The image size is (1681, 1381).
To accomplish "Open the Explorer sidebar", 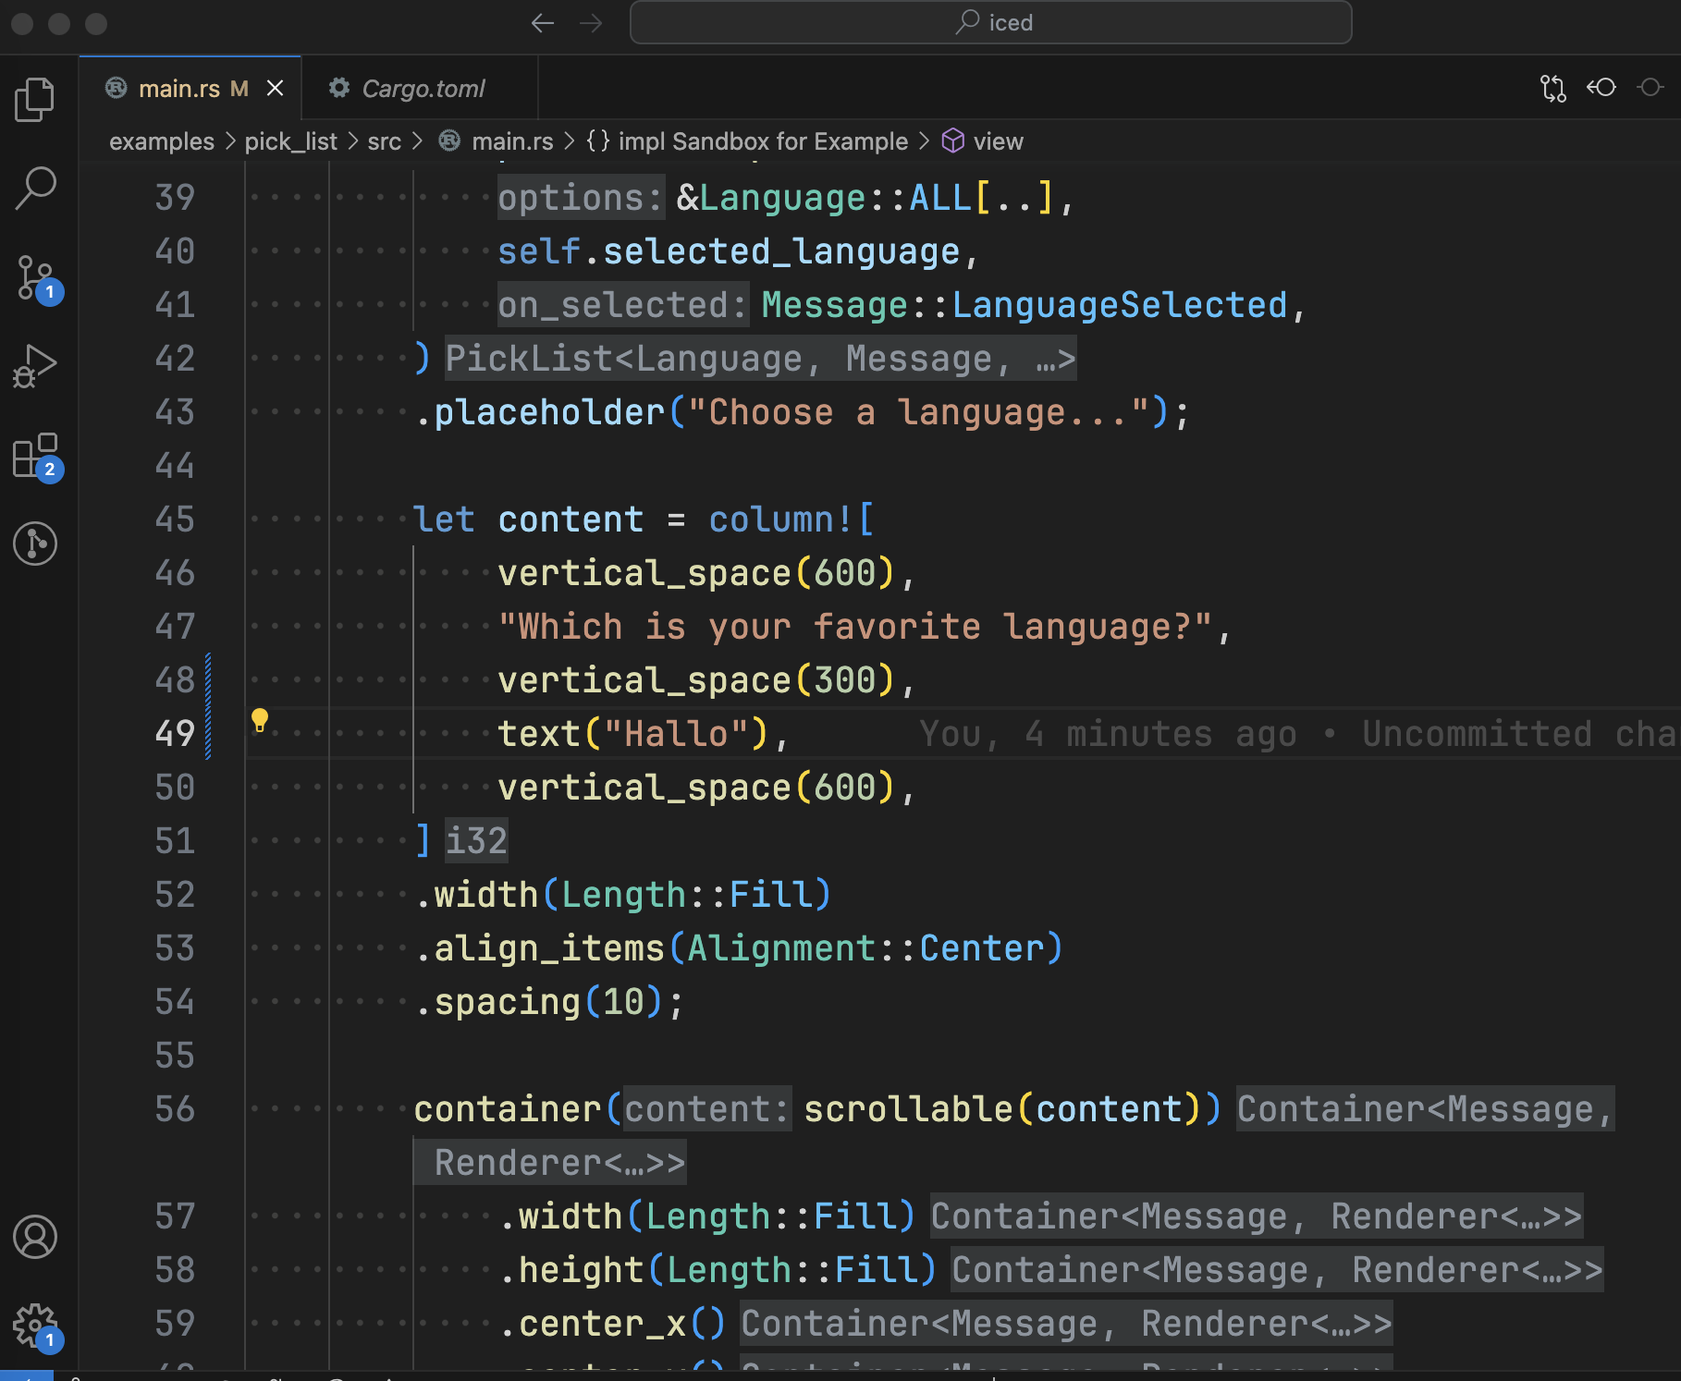I will (x=35, y=99).
